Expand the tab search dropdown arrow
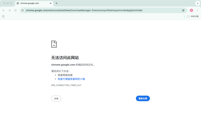The image size is (201, 134). (198, 3)
